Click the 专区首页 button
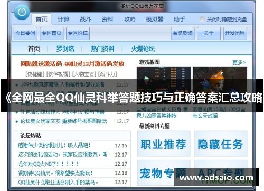This screenshot has width=264, height=191. tap(52, 33)
